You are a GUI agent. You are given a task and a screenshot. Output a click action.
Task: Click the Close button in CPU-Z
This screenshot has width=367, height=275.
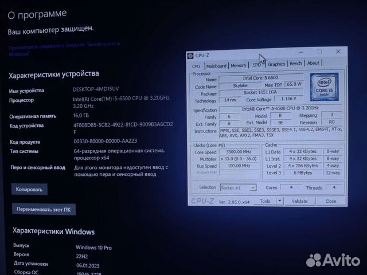coord(330,201)
